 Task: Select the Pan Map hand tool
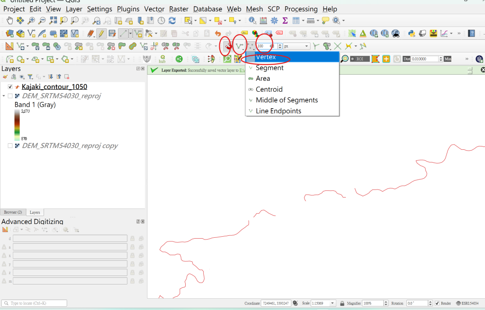[9, 21]
